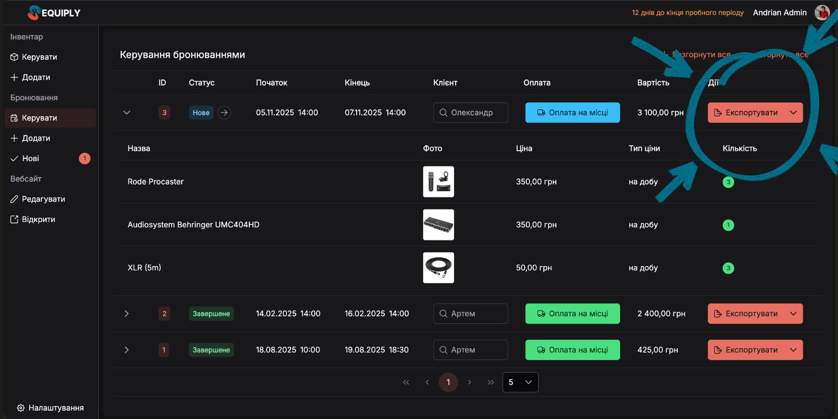Viewport: 838px width, 419px height.
Task: Click the Кінець column header
Action: tap(357, 83)
